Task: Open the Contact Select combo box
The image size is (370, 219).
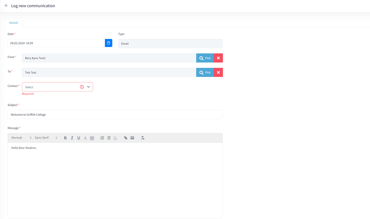Action: click(x=57, y=87)
